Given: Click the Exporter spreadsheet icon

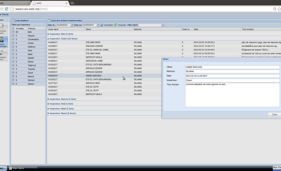Looking at the screenshot, I should click(x=116, y=25).
